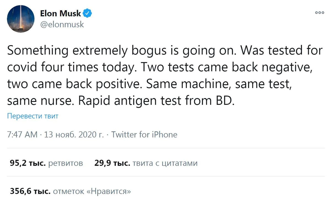Click the 7:47 AM timestamp
The image size is (331, 202).
click(22, 135)
